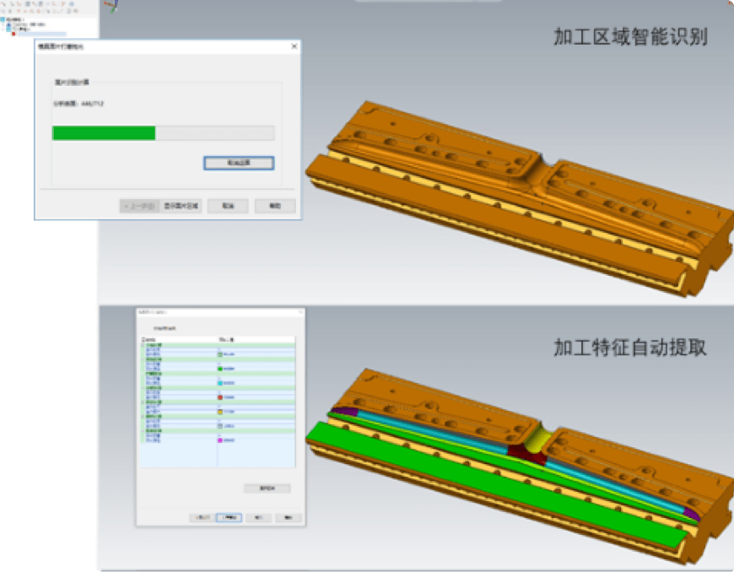Collapse the feature group holding the magenta swatch
The height and width of the screenshot is (572, 734).
[x=143, y=430]
